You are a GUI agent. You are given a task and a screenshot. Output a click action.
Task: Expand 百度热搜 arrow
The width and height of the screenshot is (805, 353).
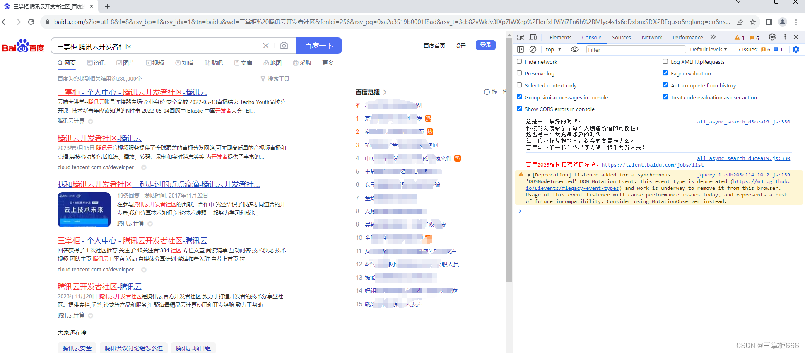385,92
